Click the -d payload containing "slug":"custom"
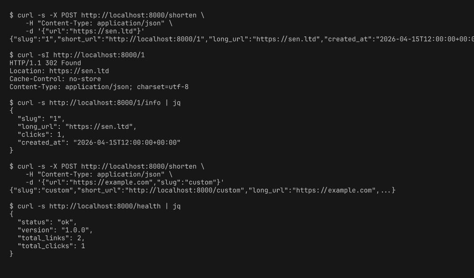The height and width of the screenshot is (278, 474). point(125,182)
